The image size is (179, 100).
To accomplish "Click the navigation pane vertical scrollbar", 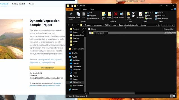I will tap(85, 65).
